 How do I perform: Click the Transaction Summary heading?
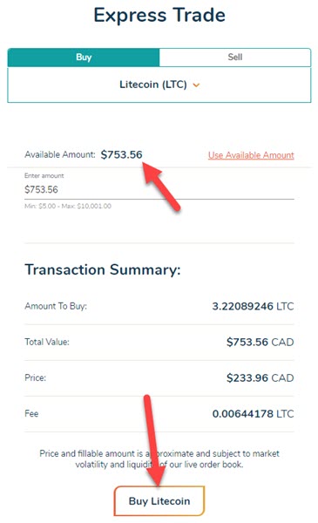(103, 269)
